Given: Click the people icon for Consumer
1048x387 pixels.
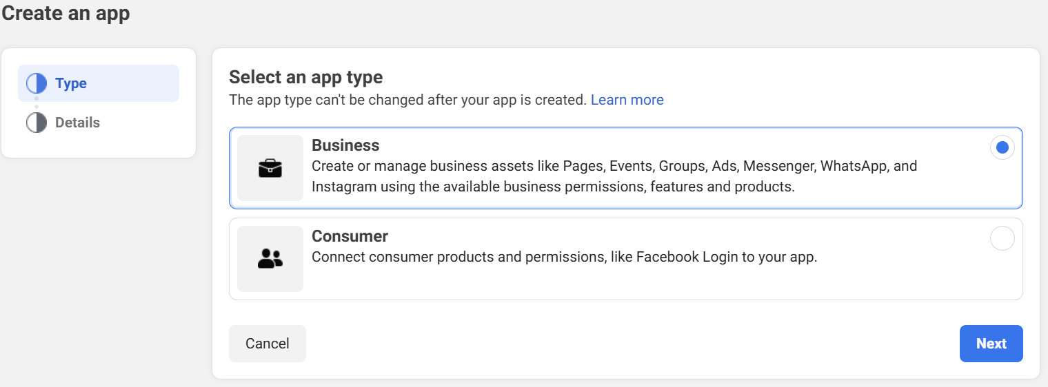Looking at the screenshot, I should (x=270, y=259).
